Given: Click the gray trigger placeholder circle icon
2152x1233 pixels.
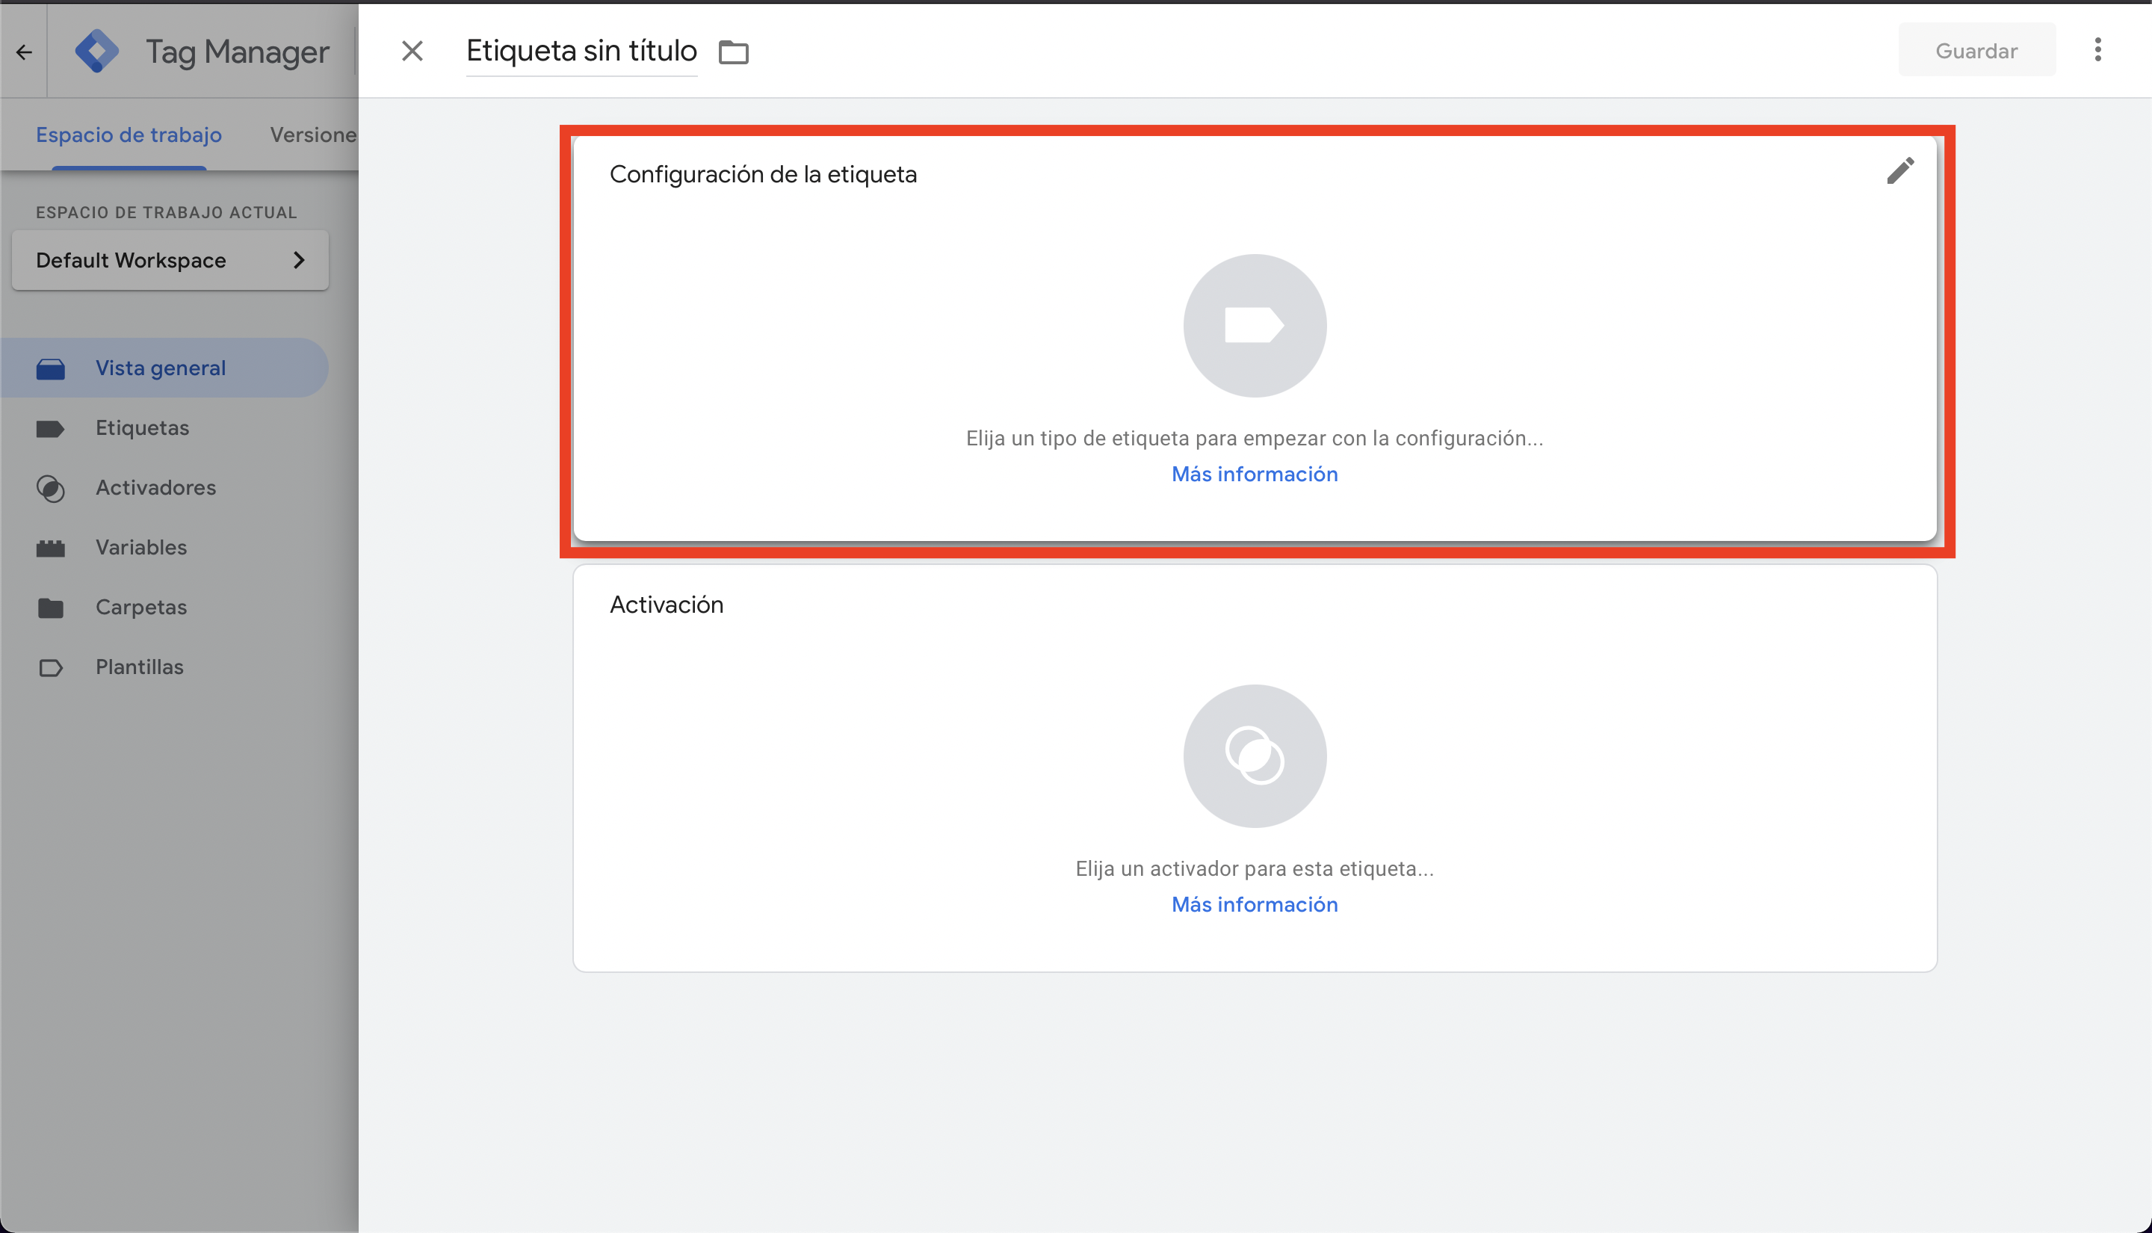Looking at the screenshot, I should tap(1254, 756).
